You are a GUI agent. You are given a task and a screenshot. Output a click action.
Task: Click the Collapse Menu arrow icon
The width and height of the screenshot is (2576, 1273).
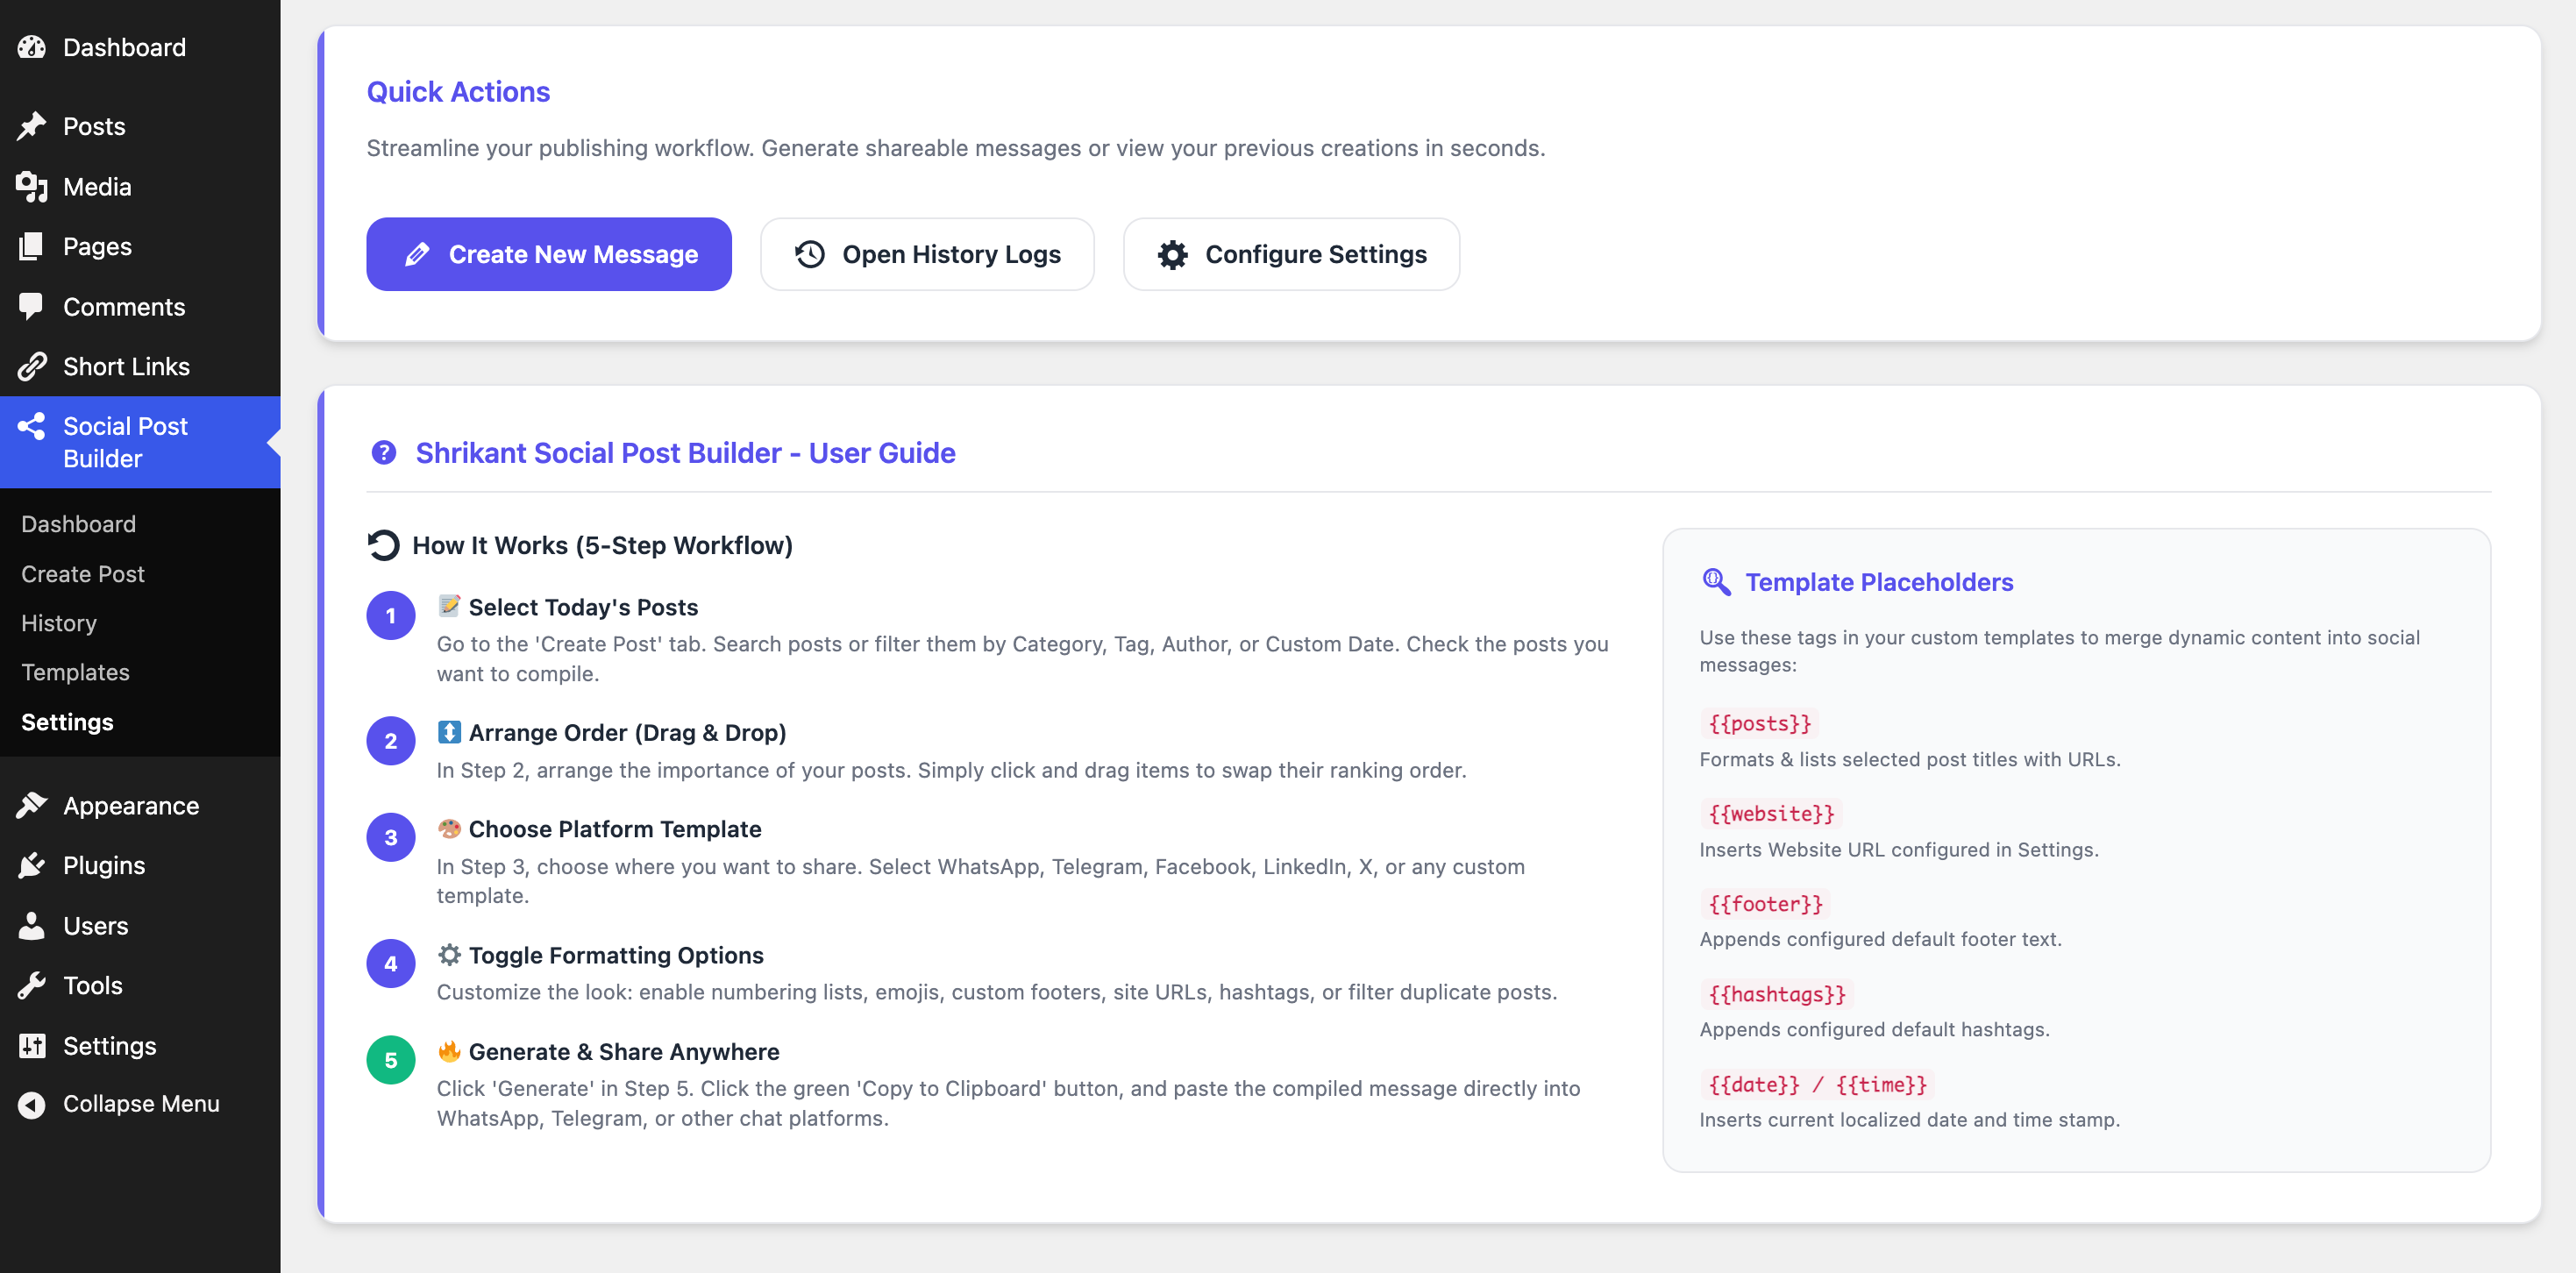[x=32, y=1104]
